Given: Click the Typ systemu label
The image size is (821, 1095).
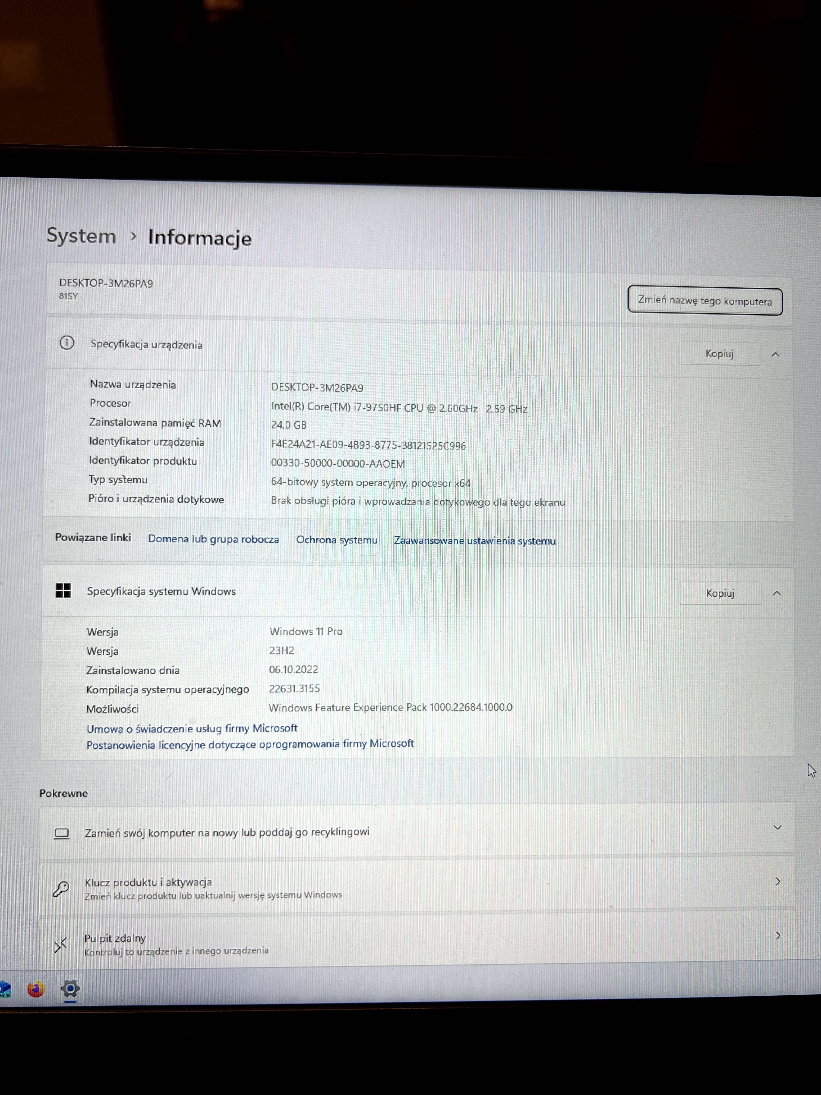Looking at the screenshot, I should [118, 480].
